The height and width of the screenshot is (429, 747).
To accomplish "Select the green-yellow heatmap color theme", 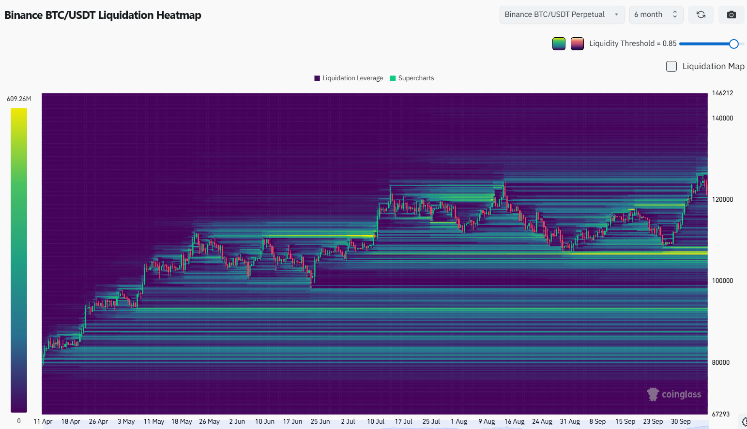I will 559,44.
